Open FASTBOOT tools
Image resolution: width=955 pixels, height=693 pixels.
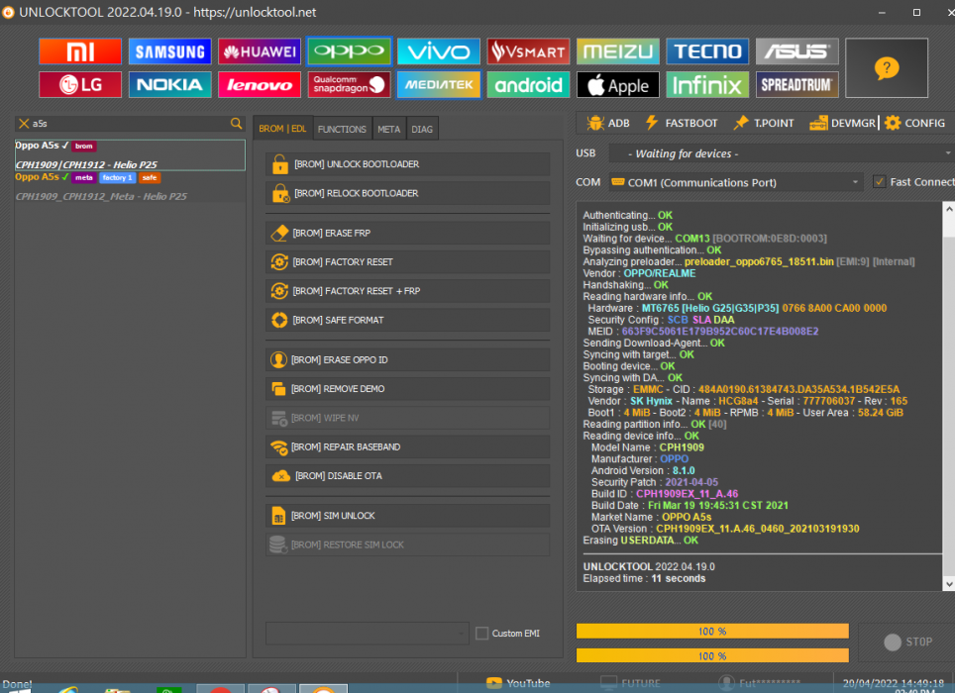click(x=682, y=123)
